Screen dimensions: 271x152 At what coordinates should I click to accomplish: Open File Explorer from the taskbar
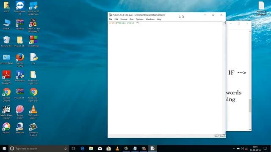click(91, 148)
